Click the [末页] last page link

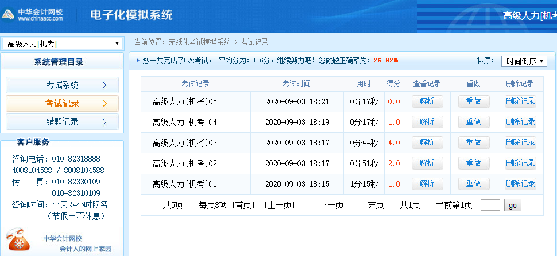pyautogui.click(x=376, y=206)
